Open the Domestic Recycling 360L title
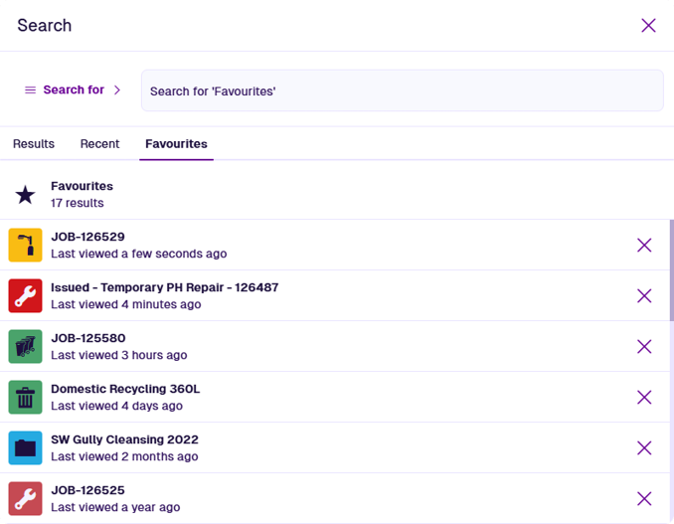The height and width of the screenshot is (524, 674). coord(125,389)
